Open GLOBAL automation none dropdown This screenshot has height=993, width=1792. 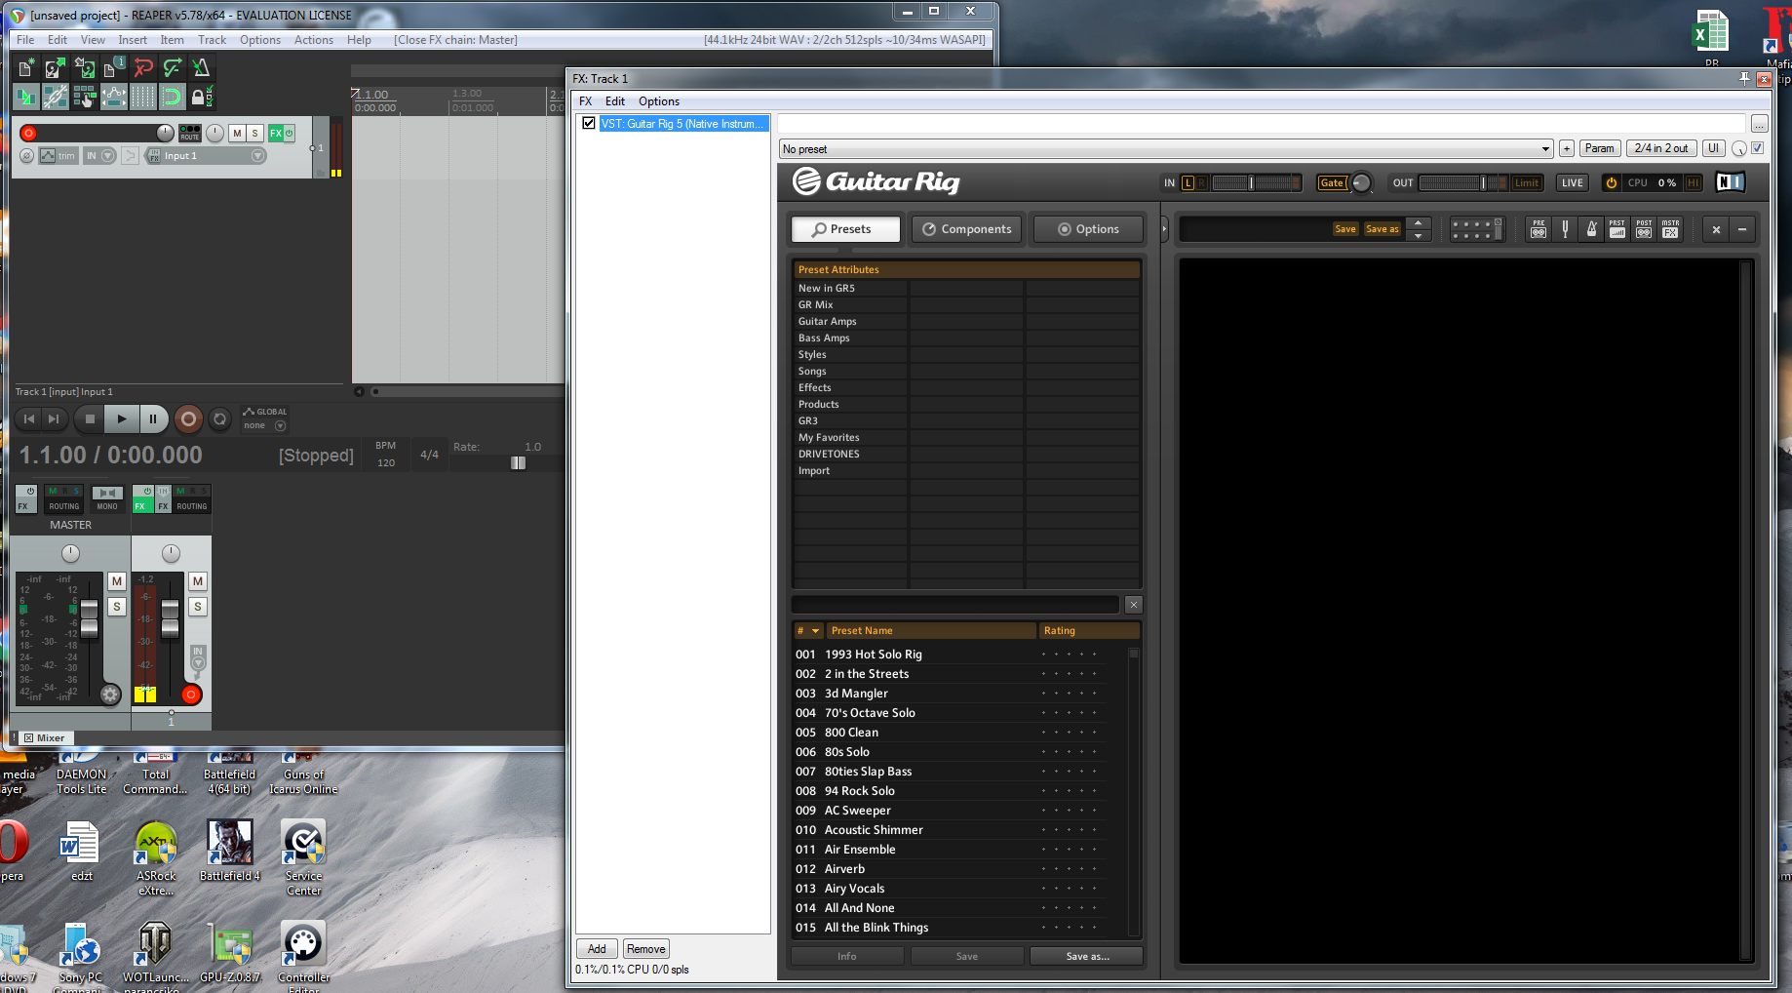pos(265,425)
